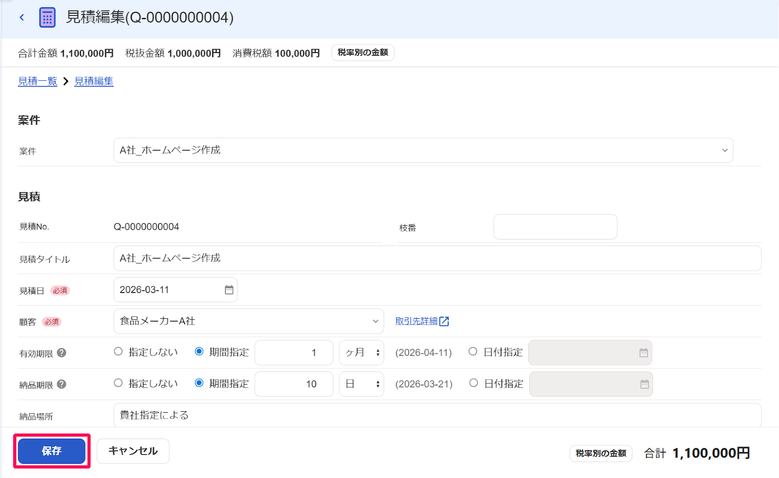The image size is (779, 478).
Task: Show help tooltip for 有効期限
Action: click(x=61, y=353)
